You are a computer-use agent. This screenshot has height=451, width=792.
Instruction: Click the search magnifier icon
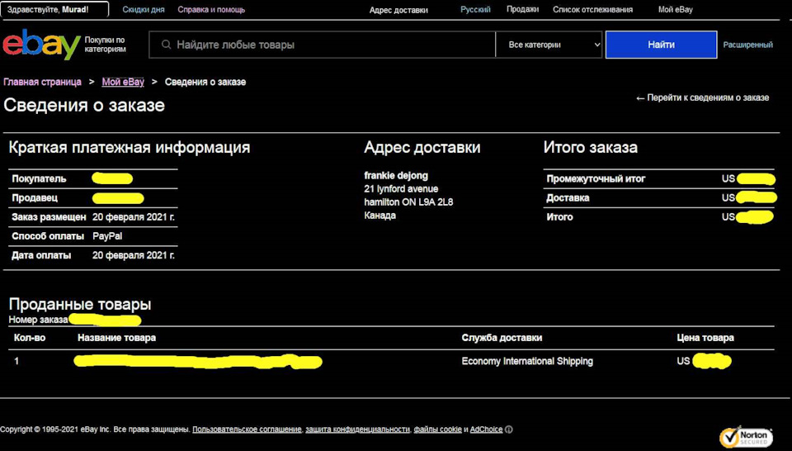click(x=167, y=45)
